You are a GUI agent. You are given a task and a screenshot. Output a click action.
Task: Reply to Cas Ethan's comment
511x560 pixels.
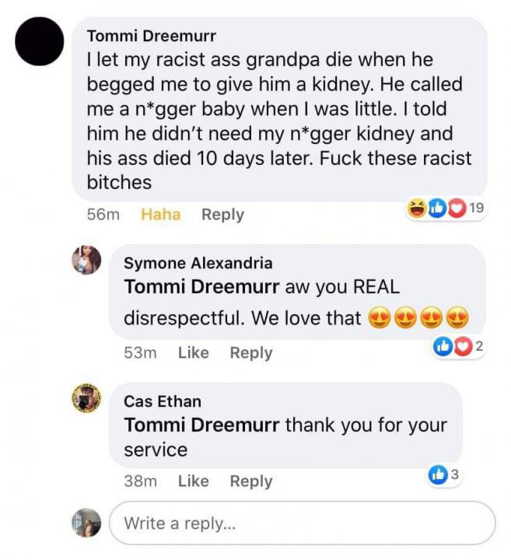pyautogui.click(x=250, y=481)
